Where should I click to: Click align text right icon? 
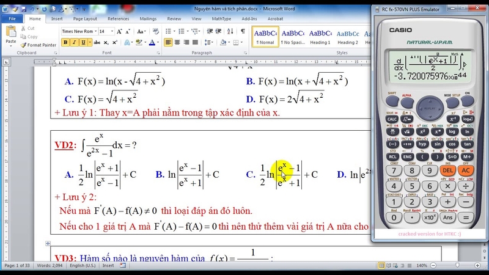click(186, 42)
